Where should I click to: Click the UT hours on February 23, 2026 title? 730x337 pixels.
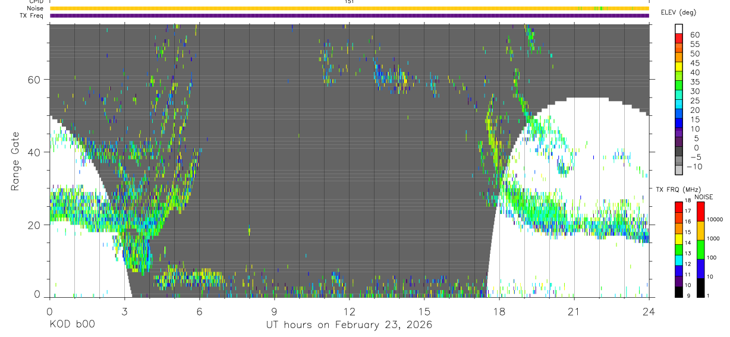(349, 325)
